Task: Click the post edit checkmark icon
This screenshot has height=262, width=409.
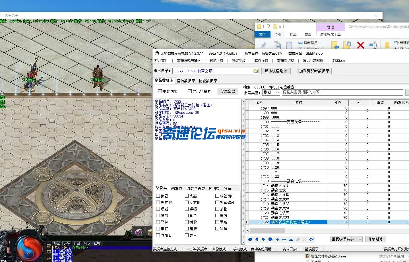Action: 298,239
